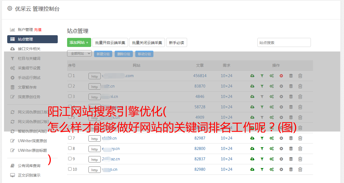Tick the checkbox for site row 9
Viewport: 344px width, 183px height.
(x=70, y=159)
